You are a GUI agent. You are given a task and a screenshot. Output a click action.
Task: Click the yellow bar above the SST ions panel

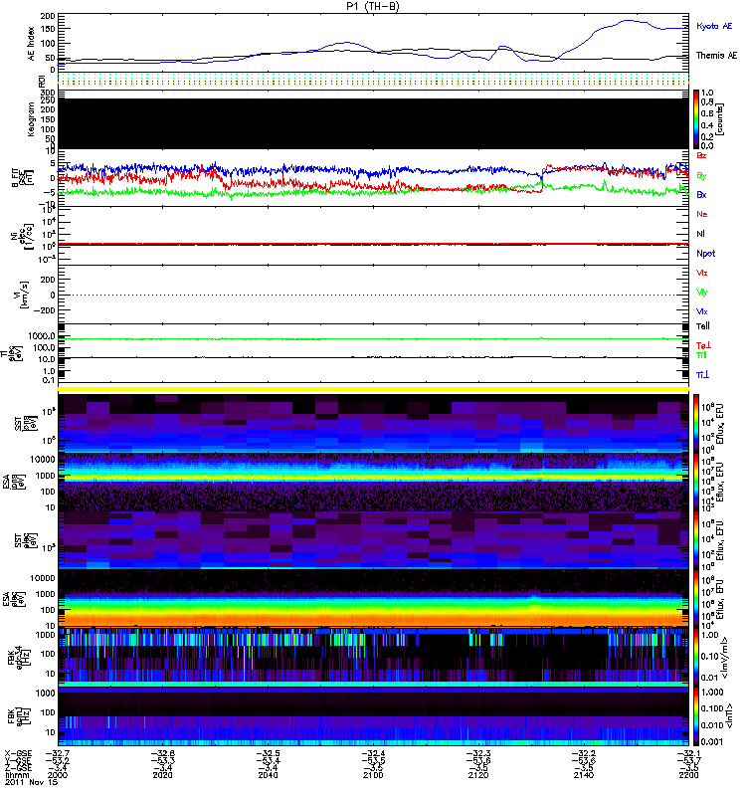(x=374, y=389)
